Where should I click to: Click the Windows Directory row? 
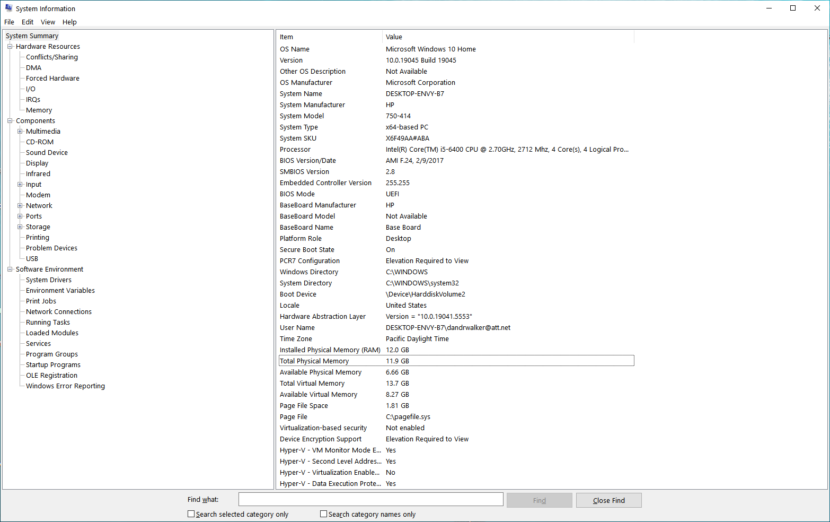point(456,272)
